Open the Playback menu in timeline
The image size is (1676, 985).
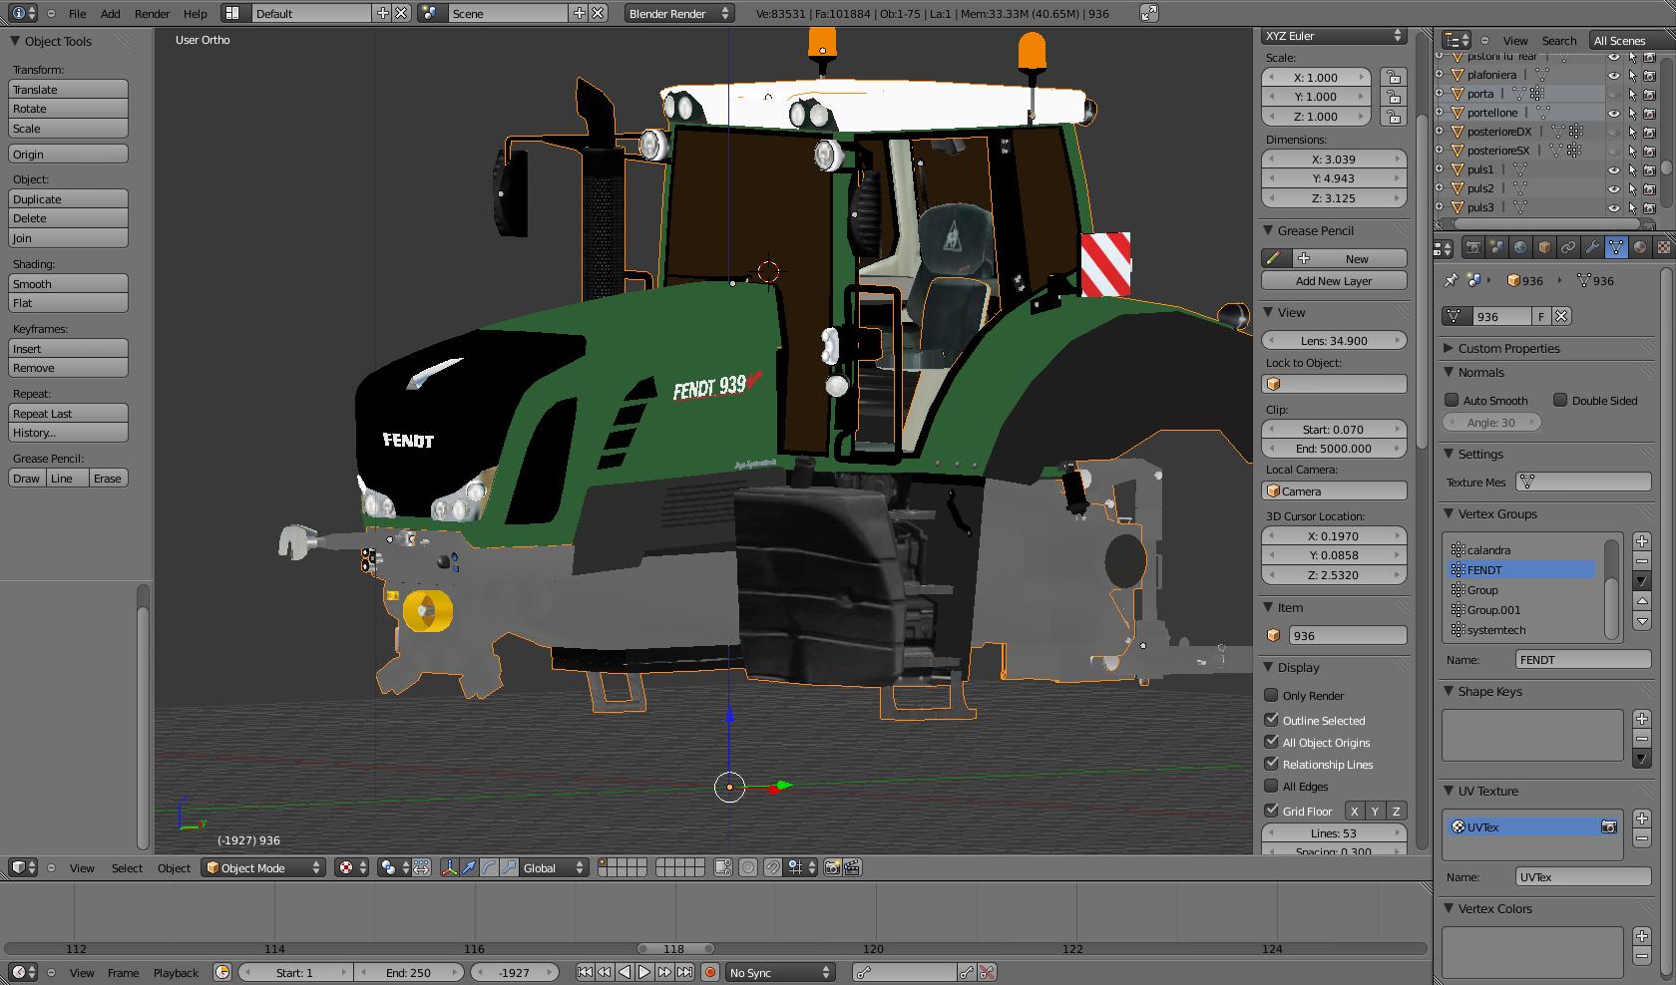click(x=176, y=972)
